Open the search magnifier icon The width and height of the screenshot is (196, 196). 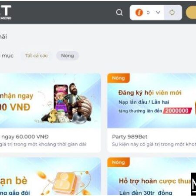pos(119,13)
